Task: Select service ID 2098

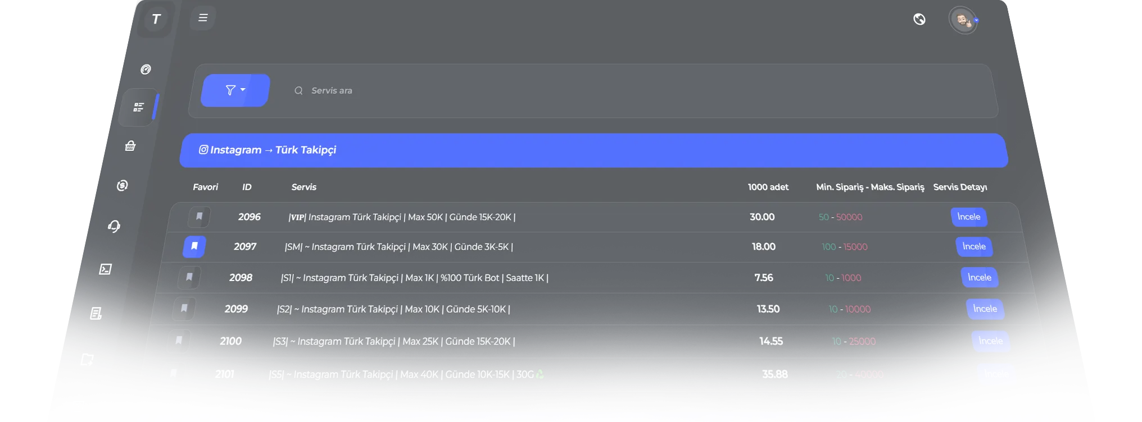Action: [241, 278]
